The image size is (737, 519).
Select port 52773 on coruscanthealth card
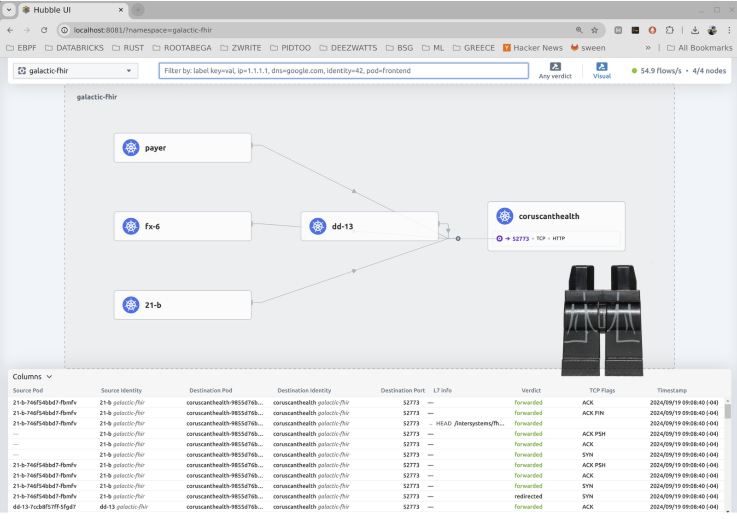521,239
